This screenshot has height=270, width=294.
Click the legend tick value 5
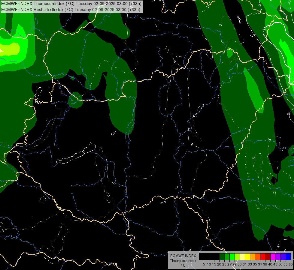point(204,264)
